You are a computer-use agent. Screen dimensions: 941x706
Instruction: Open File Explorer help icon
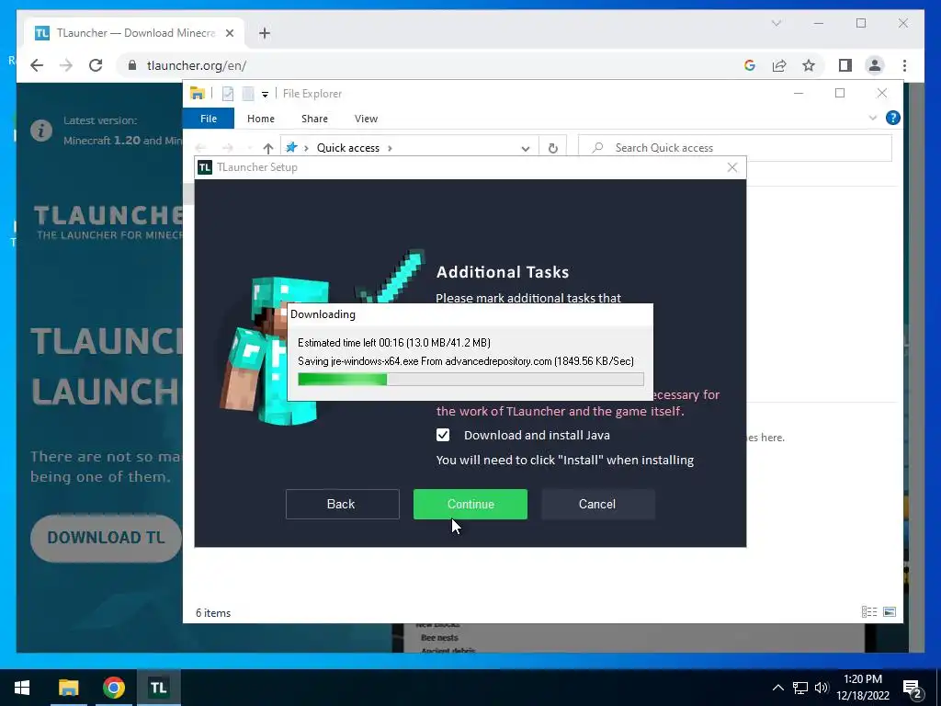[892, 118]
